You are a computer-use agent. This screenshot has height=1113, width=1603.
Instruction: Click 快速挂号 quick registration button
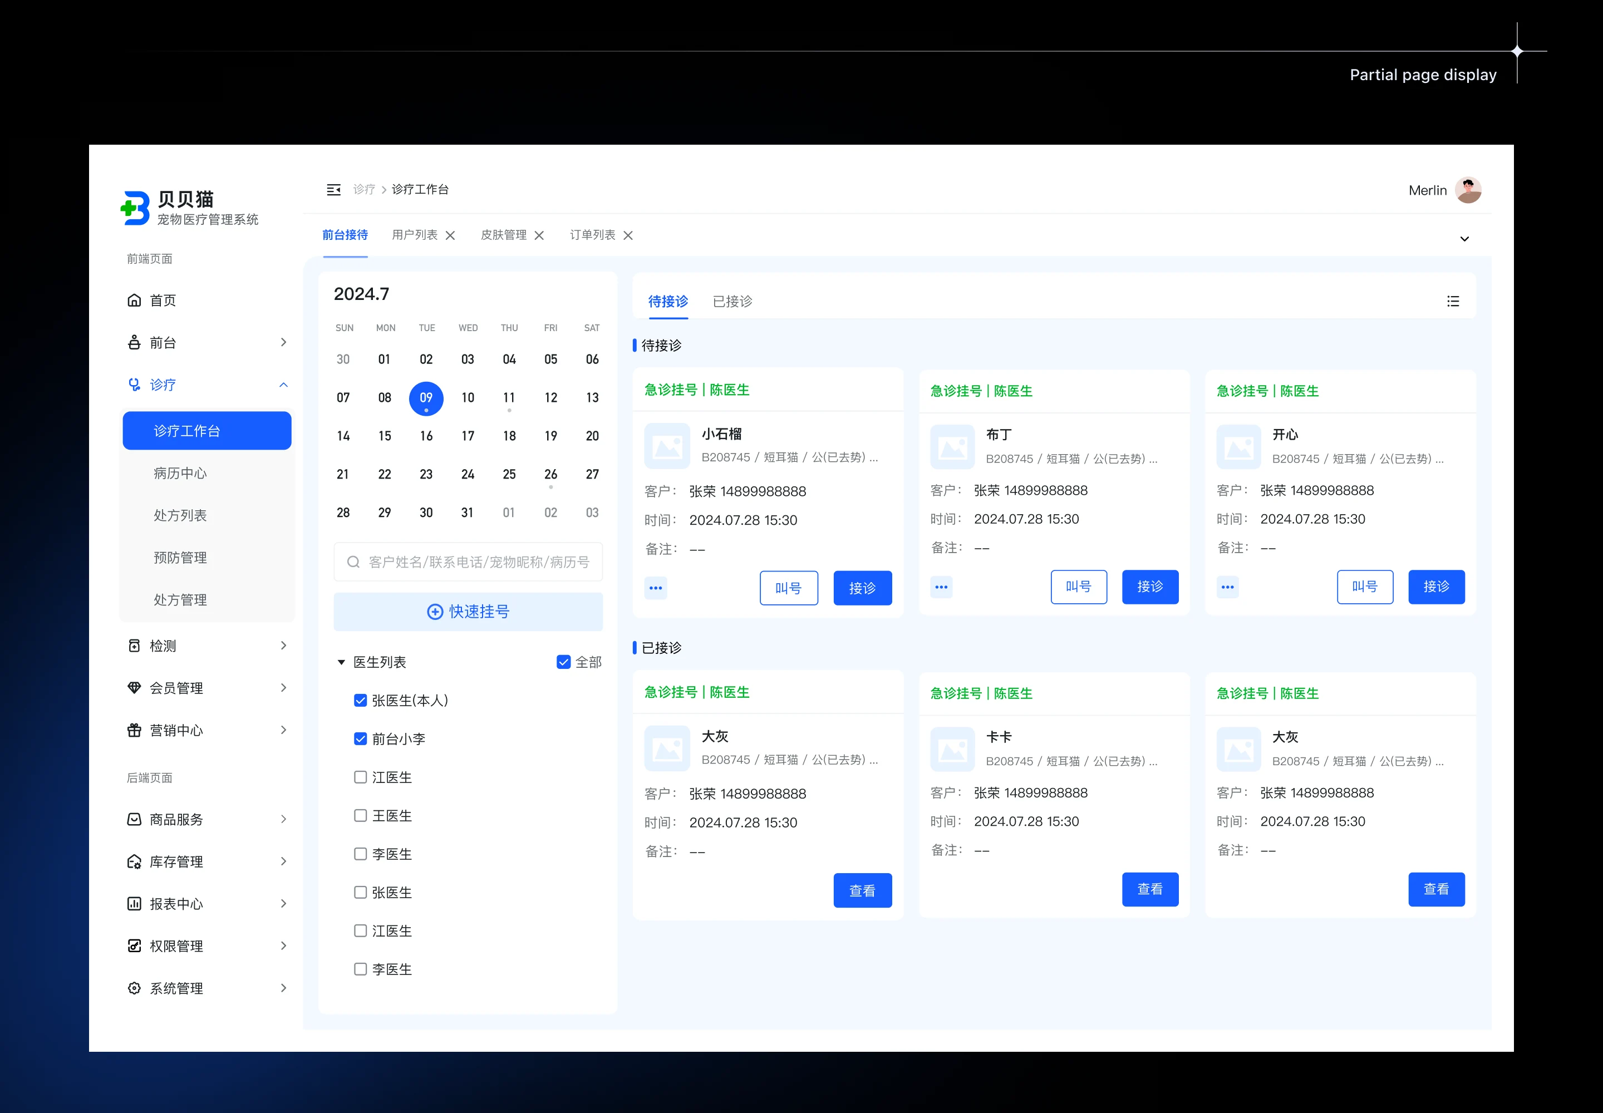[468, 612]
